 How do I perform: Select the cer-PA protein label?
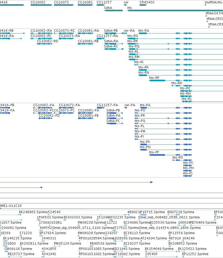point(130,105)
